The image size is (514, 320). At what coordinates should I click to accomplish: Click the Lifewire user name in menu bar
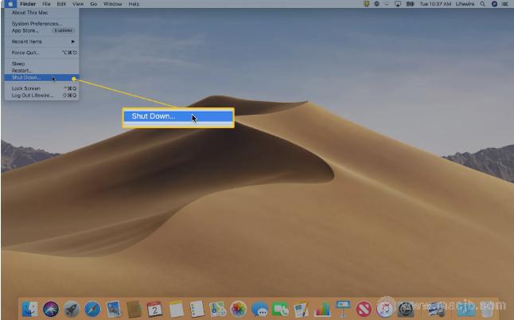pyautogui.click(x=465, y=4)
